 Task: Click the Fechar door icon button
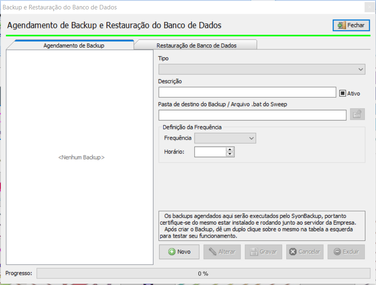coord(351,25)
